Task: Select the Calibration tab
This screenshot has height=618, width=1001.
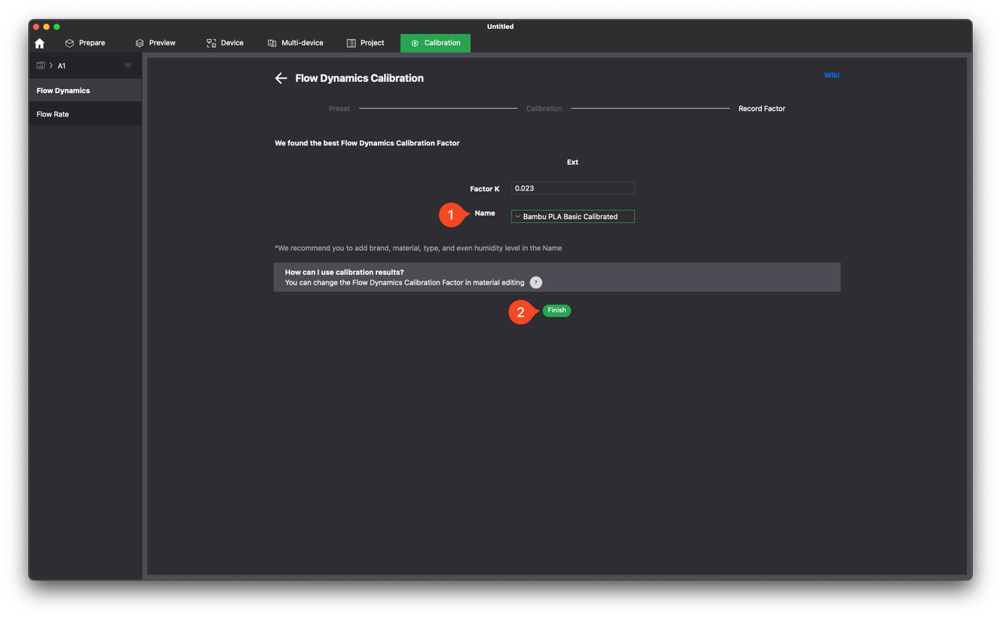Action: pos(436,43)
